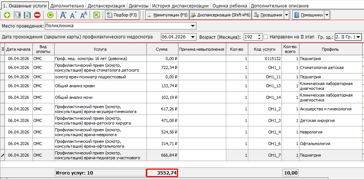
Task: Open the 'История диспансеризации' tab
Action: tap(181, 6)
